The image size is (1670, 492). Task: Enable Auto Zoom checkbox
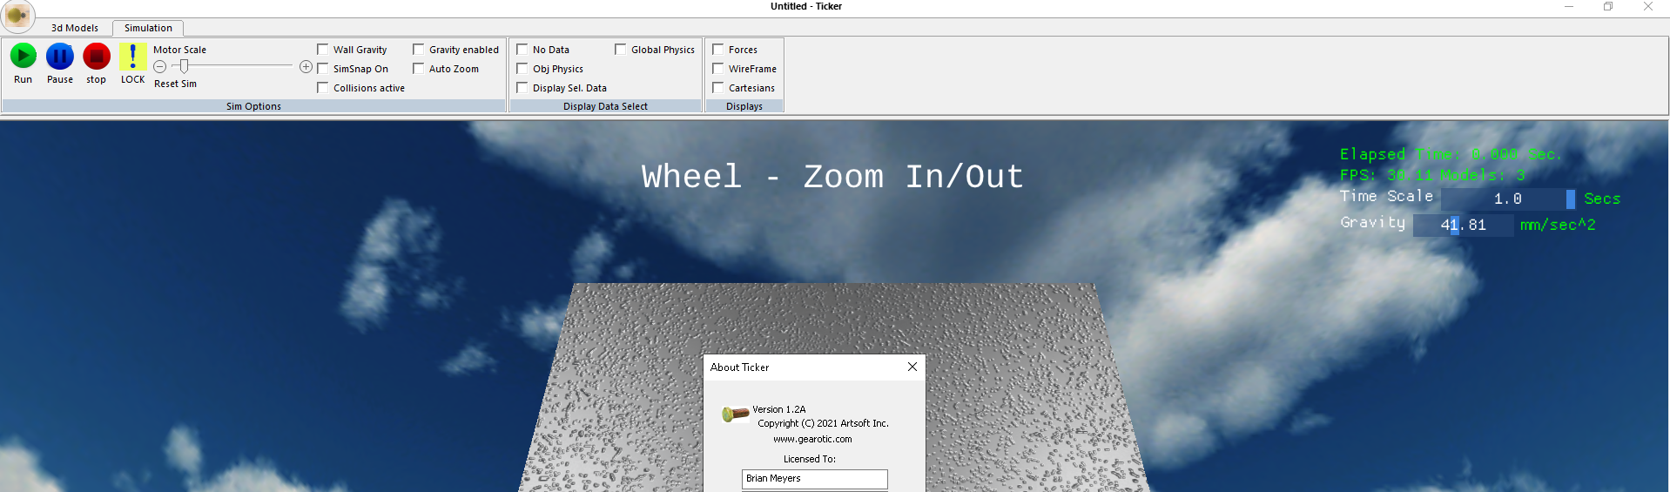click(419, 69)
